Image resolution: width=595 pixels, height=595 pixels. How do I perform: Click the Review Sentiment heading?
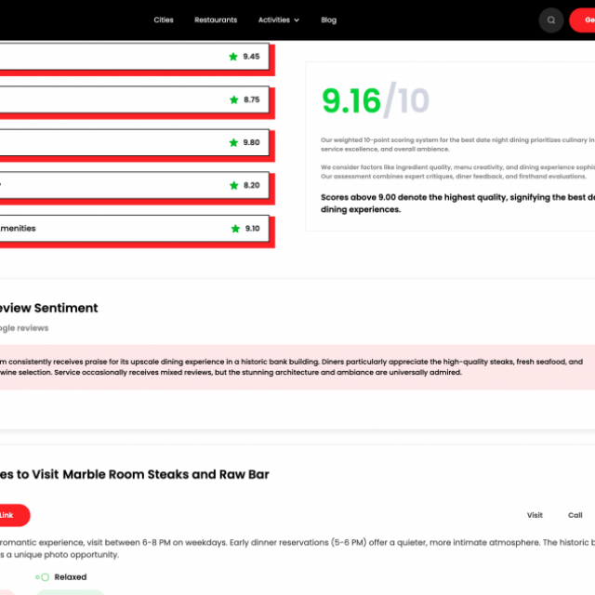pyautogui.click(x=49, y=308)
